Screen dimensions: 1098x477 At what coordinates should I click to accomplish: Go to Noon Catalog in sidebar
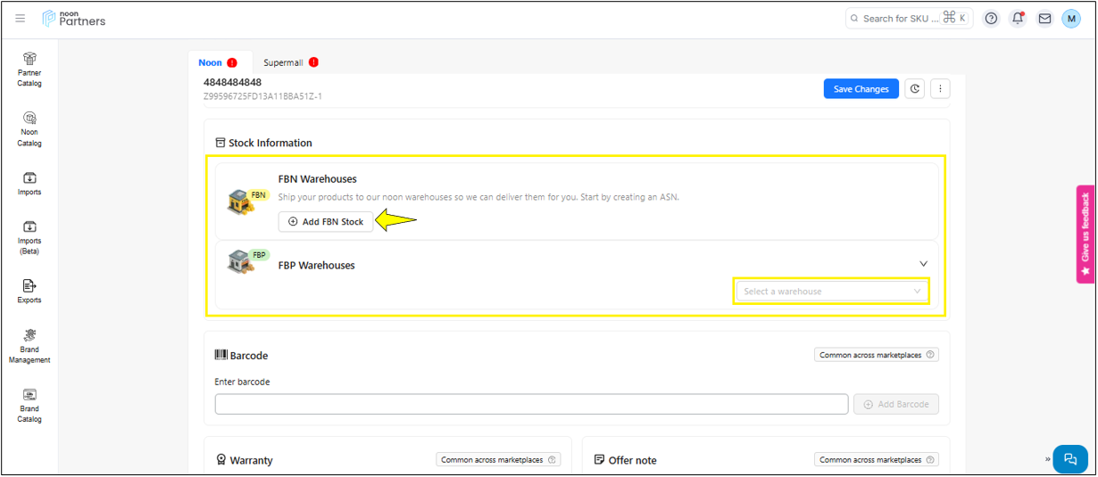click(x=29, y=128)
